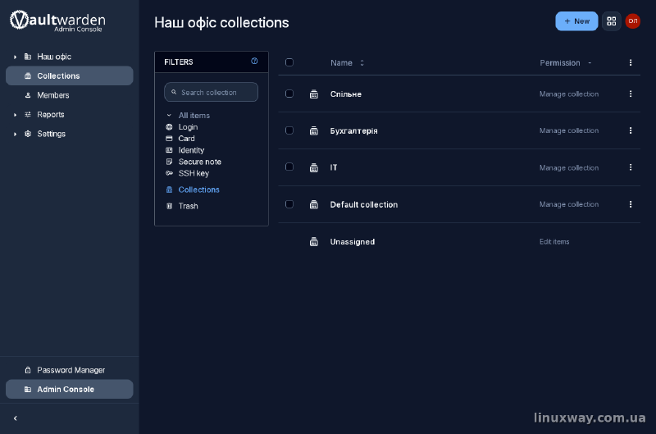Click the magnifier icon in search collection field
The height and width of the screenshot is (434, 656).
[x=174, y=92]
